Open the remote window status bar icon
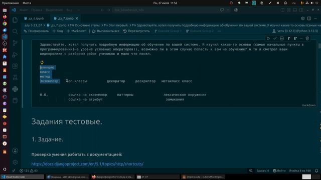This screenshot has width=321, height=180. click(14, 170)
